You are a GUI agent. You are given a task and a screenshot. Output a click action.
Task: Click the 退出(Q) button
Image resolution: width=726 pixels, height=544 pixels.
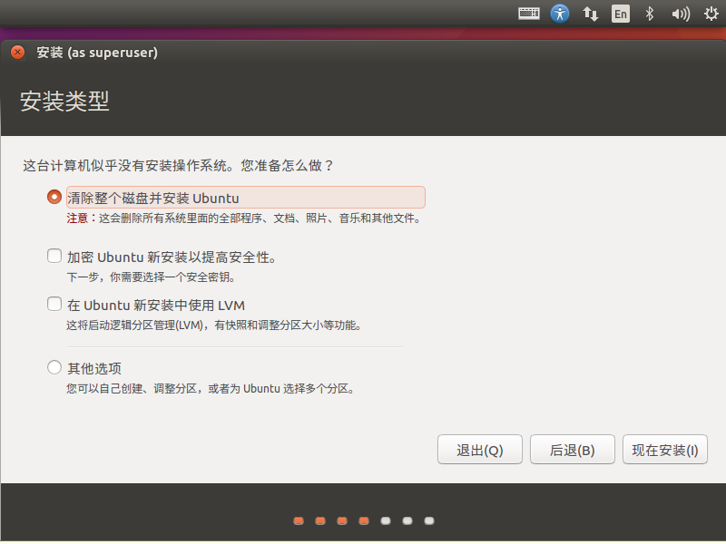pos(480,450)
